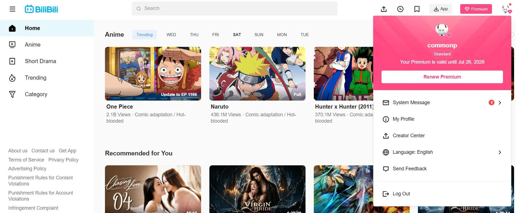This screenshot has height=213, width=516.
Task: Open Get App footer link
Action: (x=67, y=151)
